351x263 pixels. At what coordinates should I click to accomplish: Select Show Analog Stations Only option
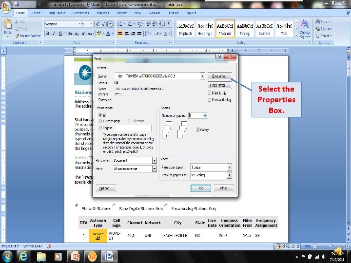(166, 206)
